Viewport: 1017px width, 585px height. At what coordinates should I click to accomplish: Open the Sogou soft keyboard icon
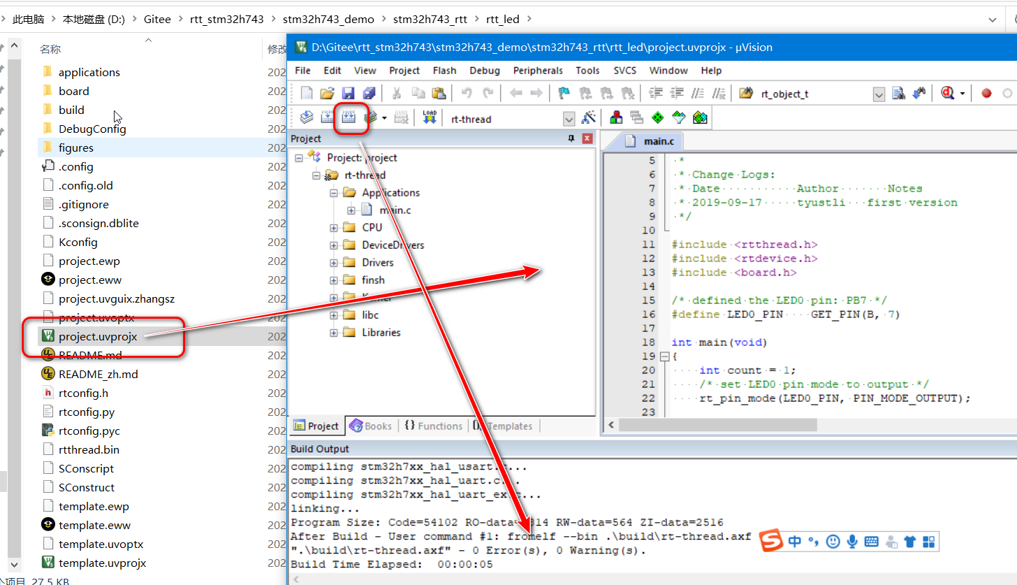[871, 542]
